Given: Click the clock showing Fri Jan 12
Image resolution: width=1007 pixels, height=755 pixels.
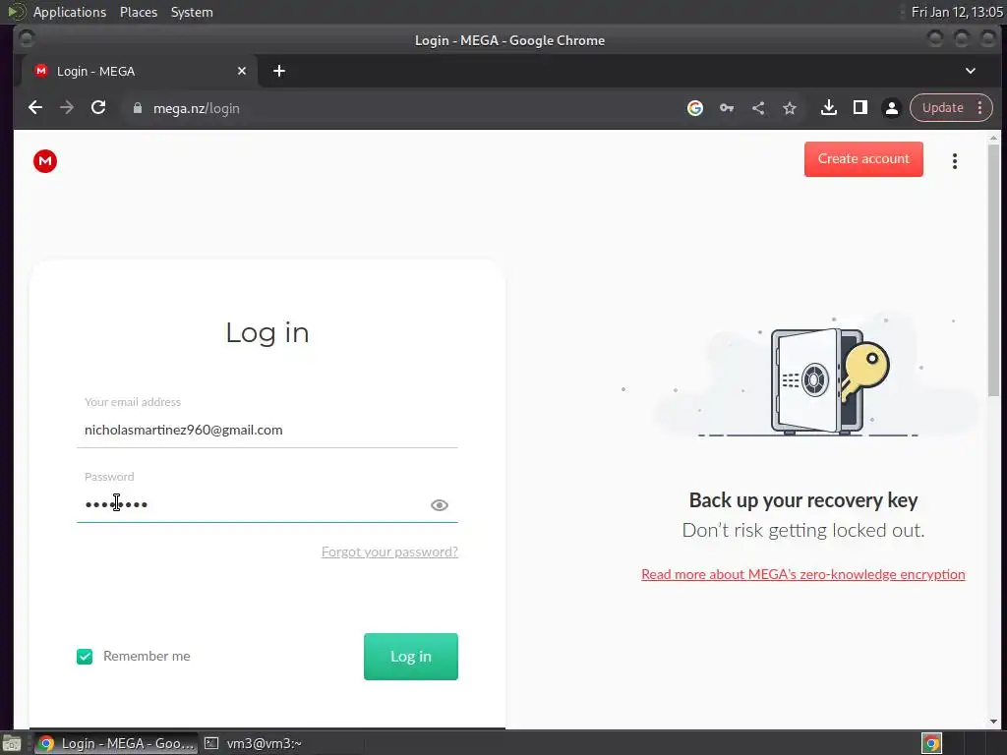Looking at the screenshot, I should click(x=956, y=12).
